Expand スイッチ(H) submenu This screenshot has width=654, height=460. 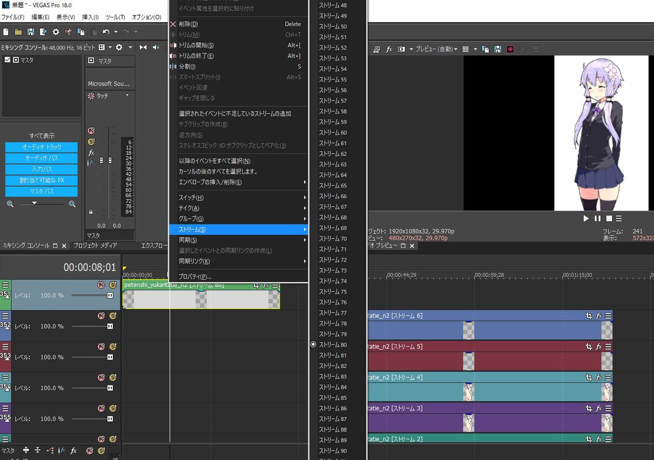pyautogui.click(x=239, y=197)
